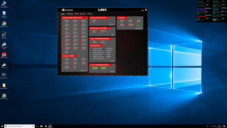Viewport: 227px width, 128px height.
Task: Open Corsair Utility Engine desktop shortcut
Action: [x=4, y=45]
